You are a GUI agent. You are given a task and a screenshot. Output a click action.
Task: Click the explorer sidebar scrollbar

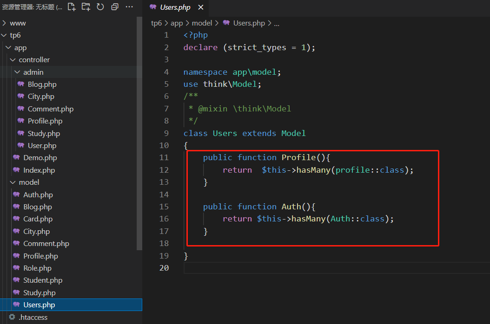tap(139, 134)
